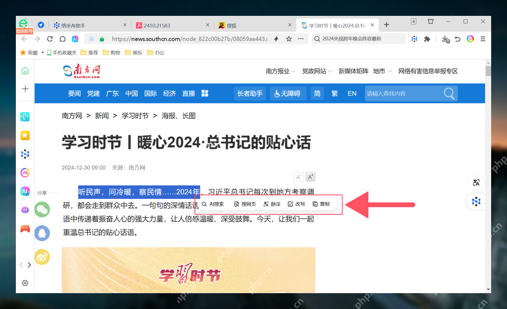Expand the 收藏 favorites dropdown arrow
This screenshot has width=507, height=309.
pyautogui.click(x=42, y=52)
